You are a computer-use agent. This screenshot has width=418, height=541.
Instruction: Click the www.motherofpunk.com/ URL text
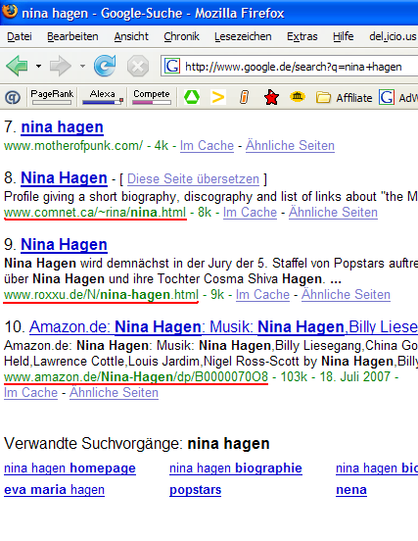[73, 146]
